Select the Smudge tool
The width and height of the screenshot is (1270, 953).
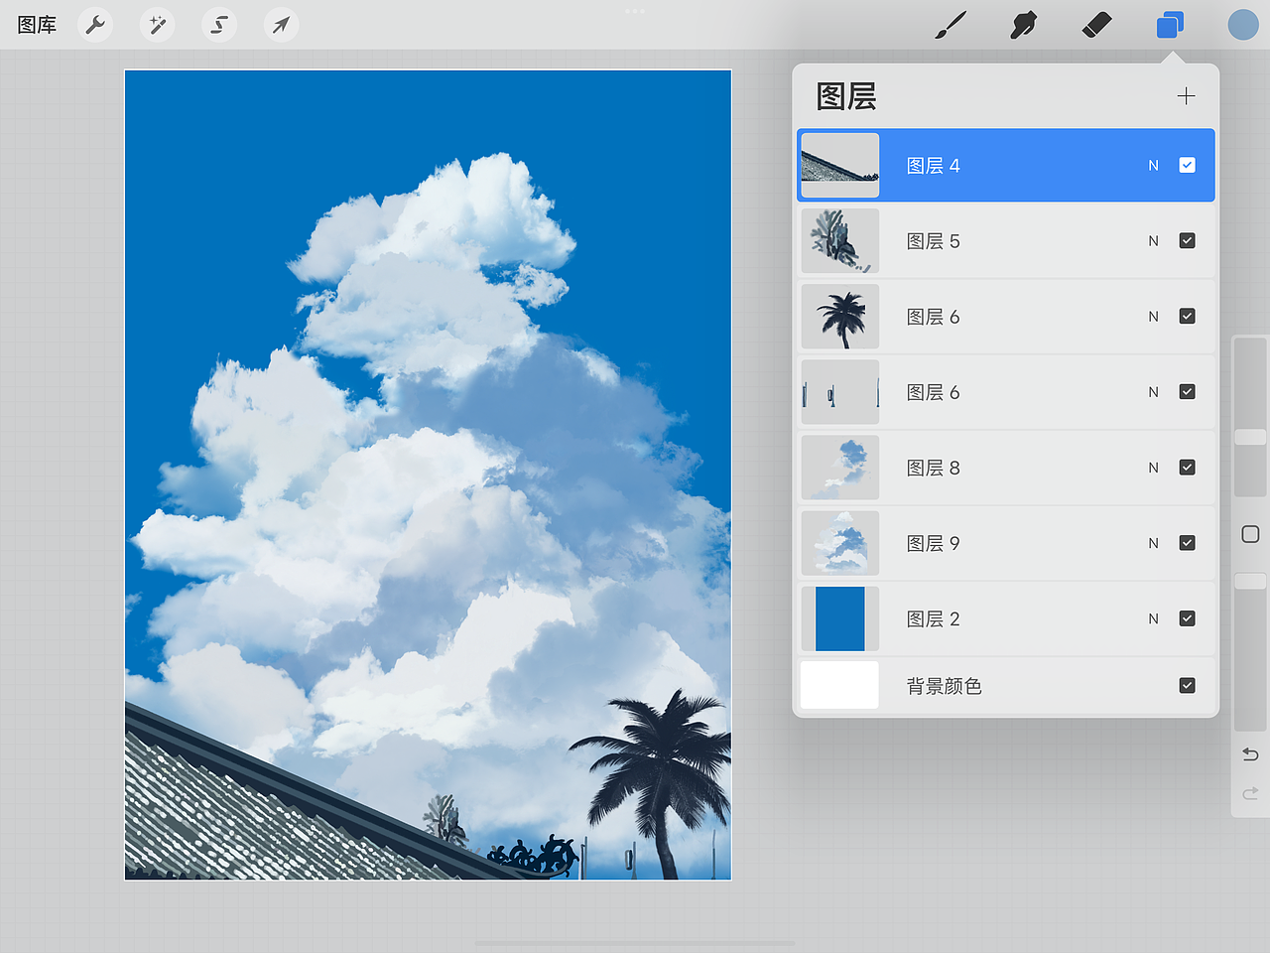(1023, 25)
